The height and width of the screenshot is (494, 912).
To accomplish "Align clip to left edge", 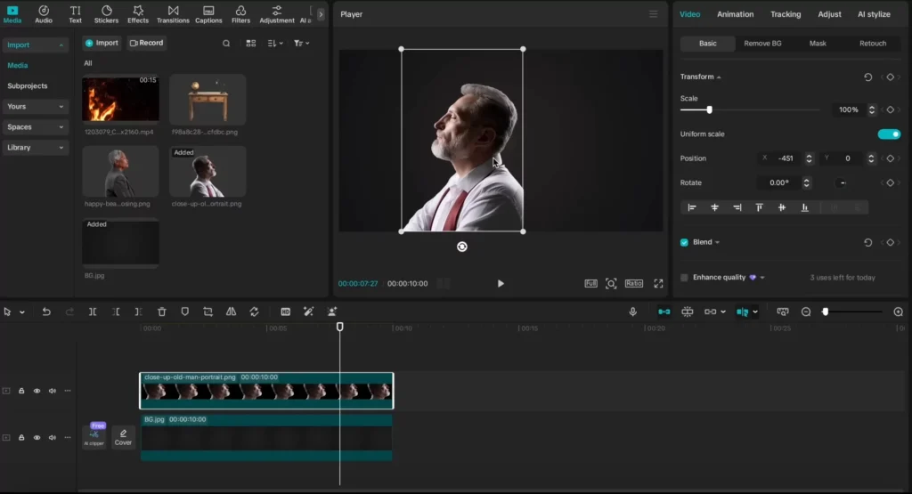I will [691, 207].
